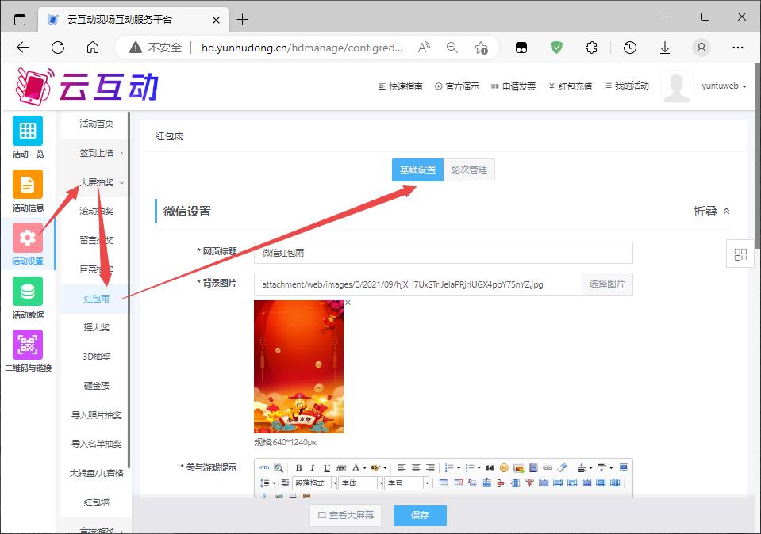Viewport: 761px width, 534px height.
Task: Open the 活动数据 database icon
Action: pos(28,292)
